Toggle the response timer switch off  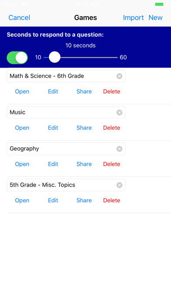pyautogui.click(x=17, y=58)
